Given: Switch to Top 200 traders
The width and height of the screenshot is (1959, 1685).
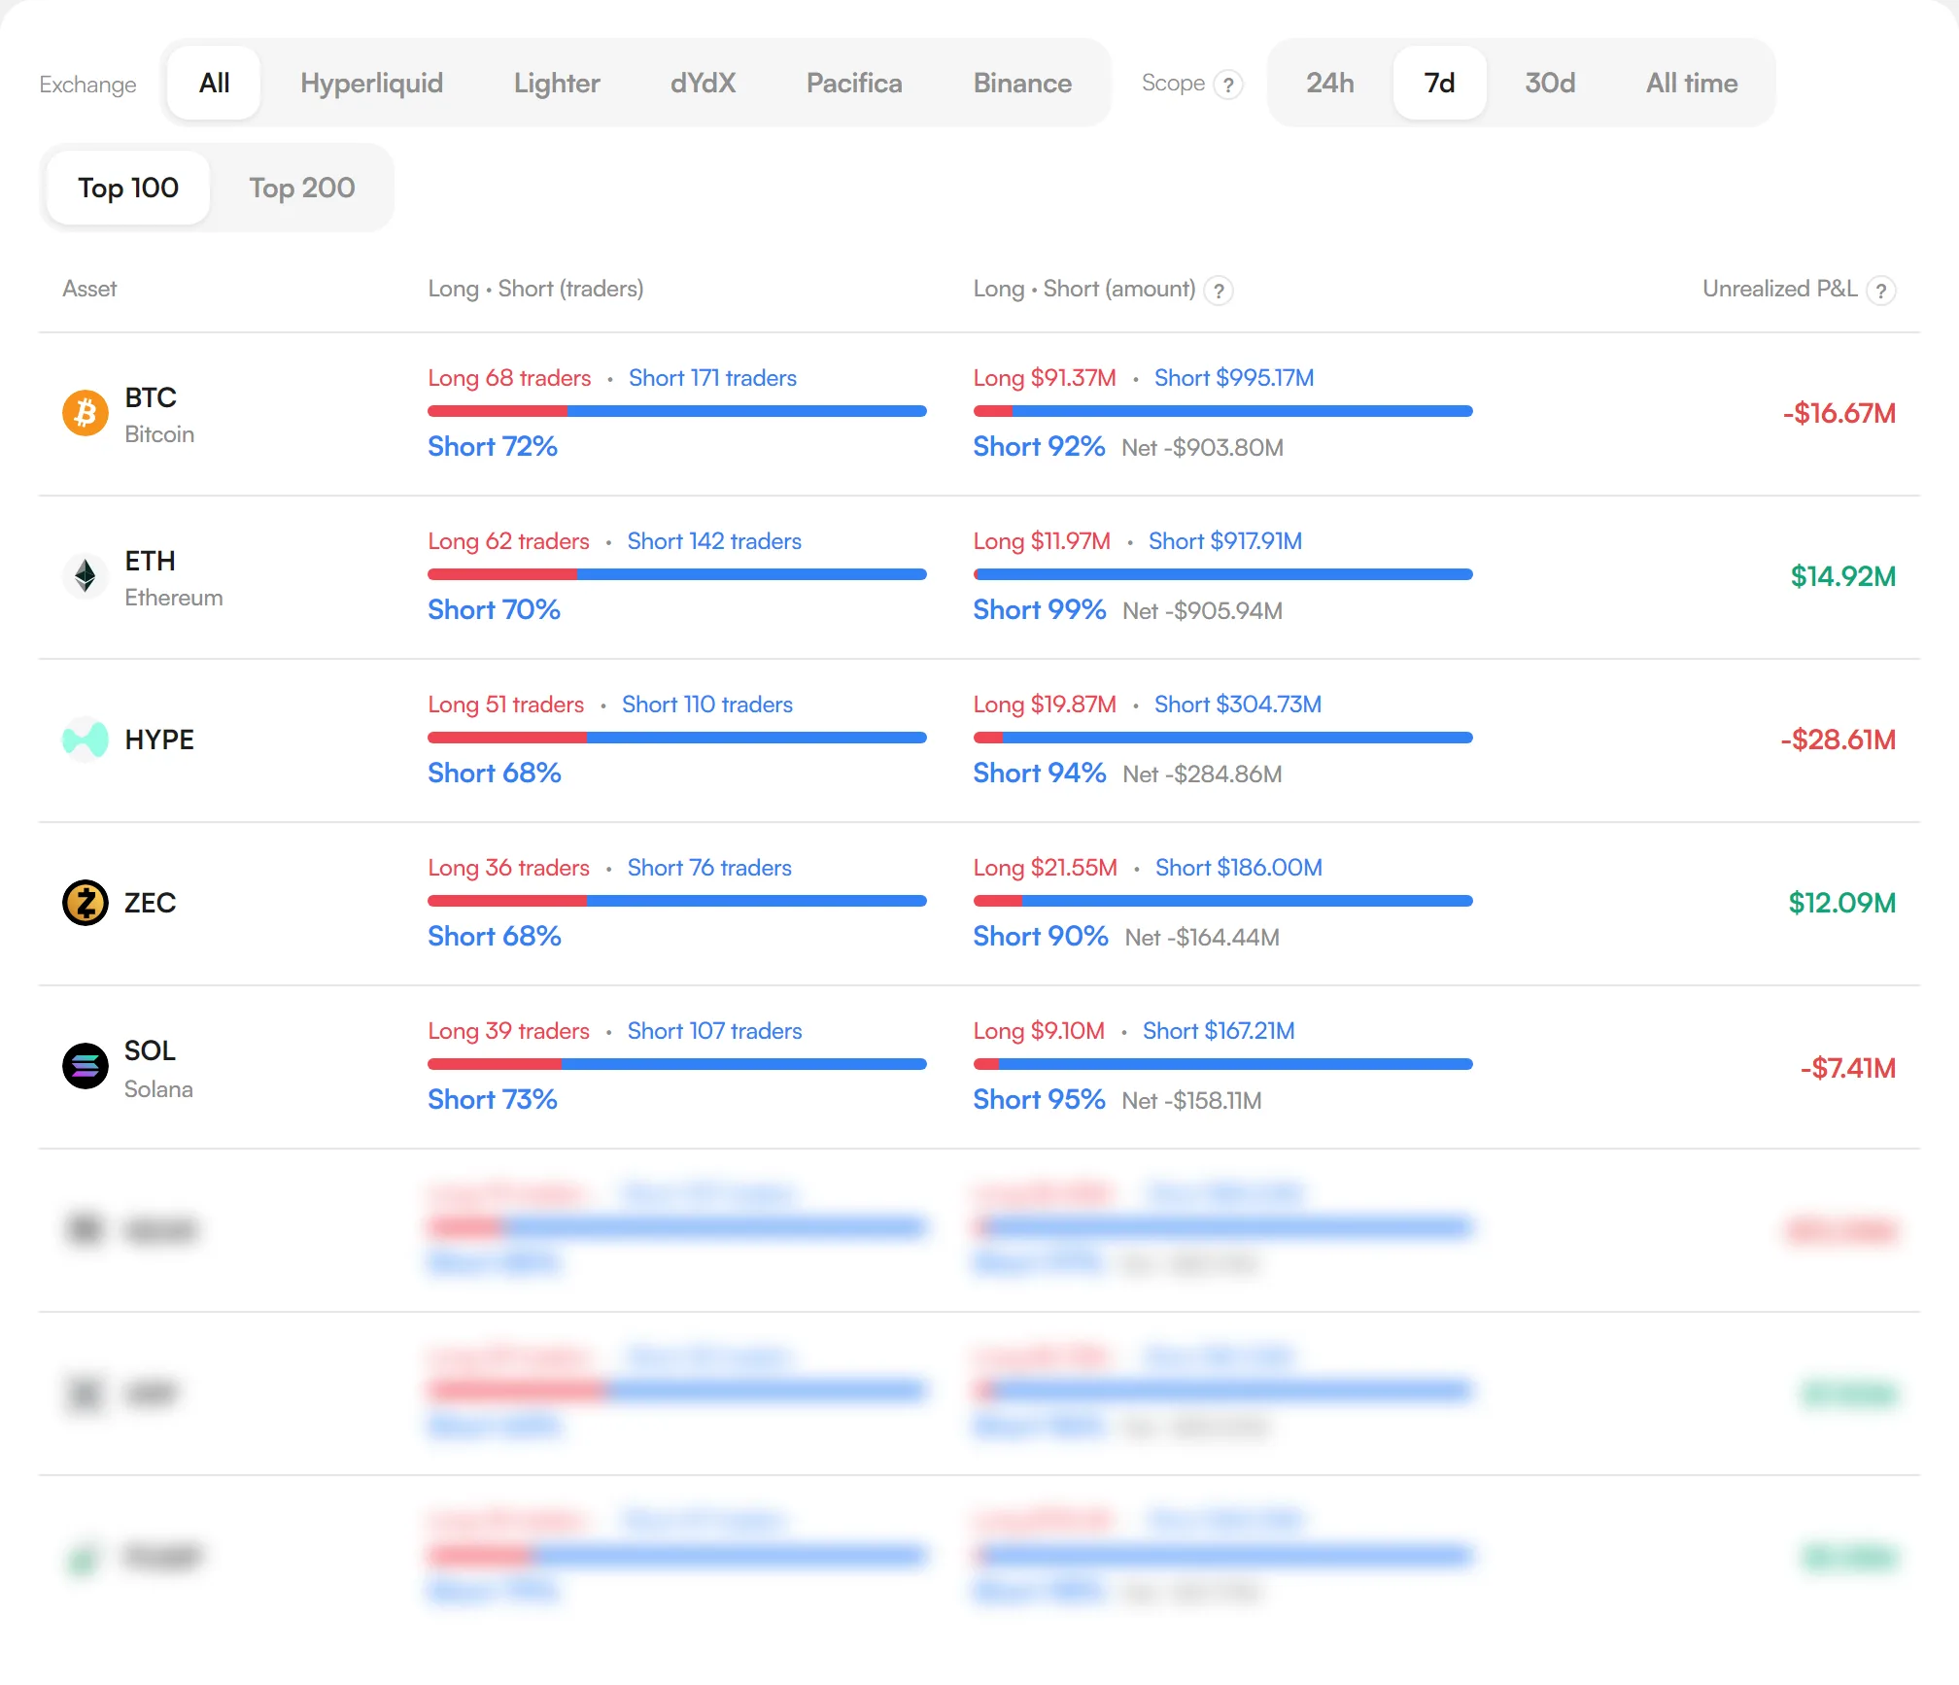Looking at the screenshot, I should coord(302,188).
